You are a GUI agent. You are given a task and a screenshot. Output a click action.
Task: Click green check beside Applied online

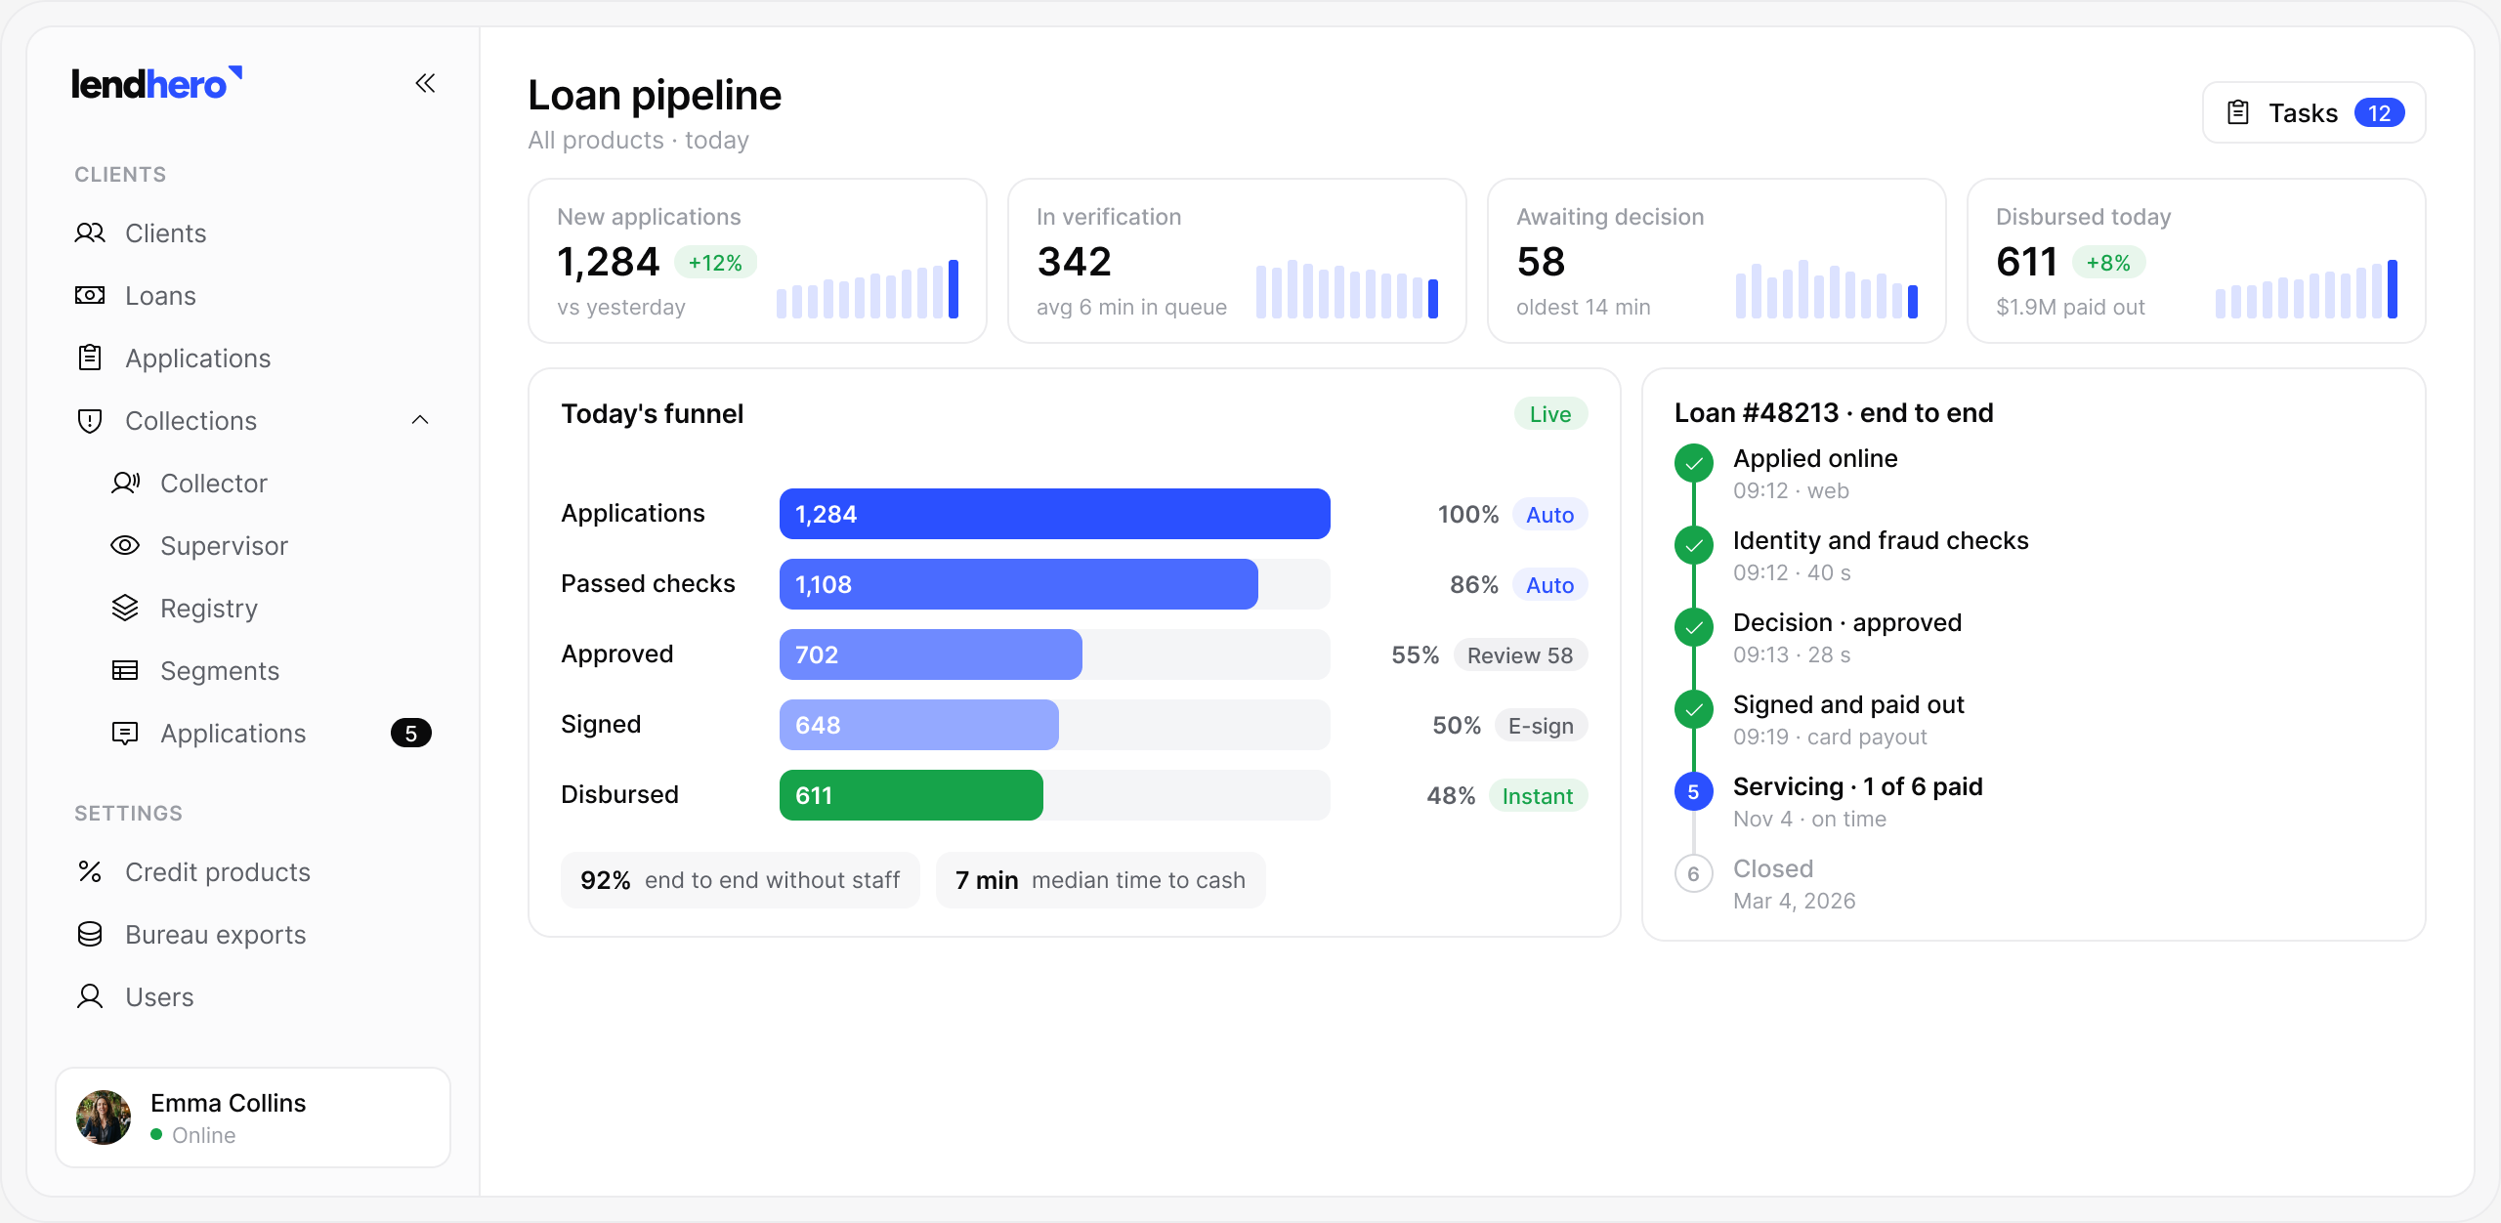tap(1694, 464)
